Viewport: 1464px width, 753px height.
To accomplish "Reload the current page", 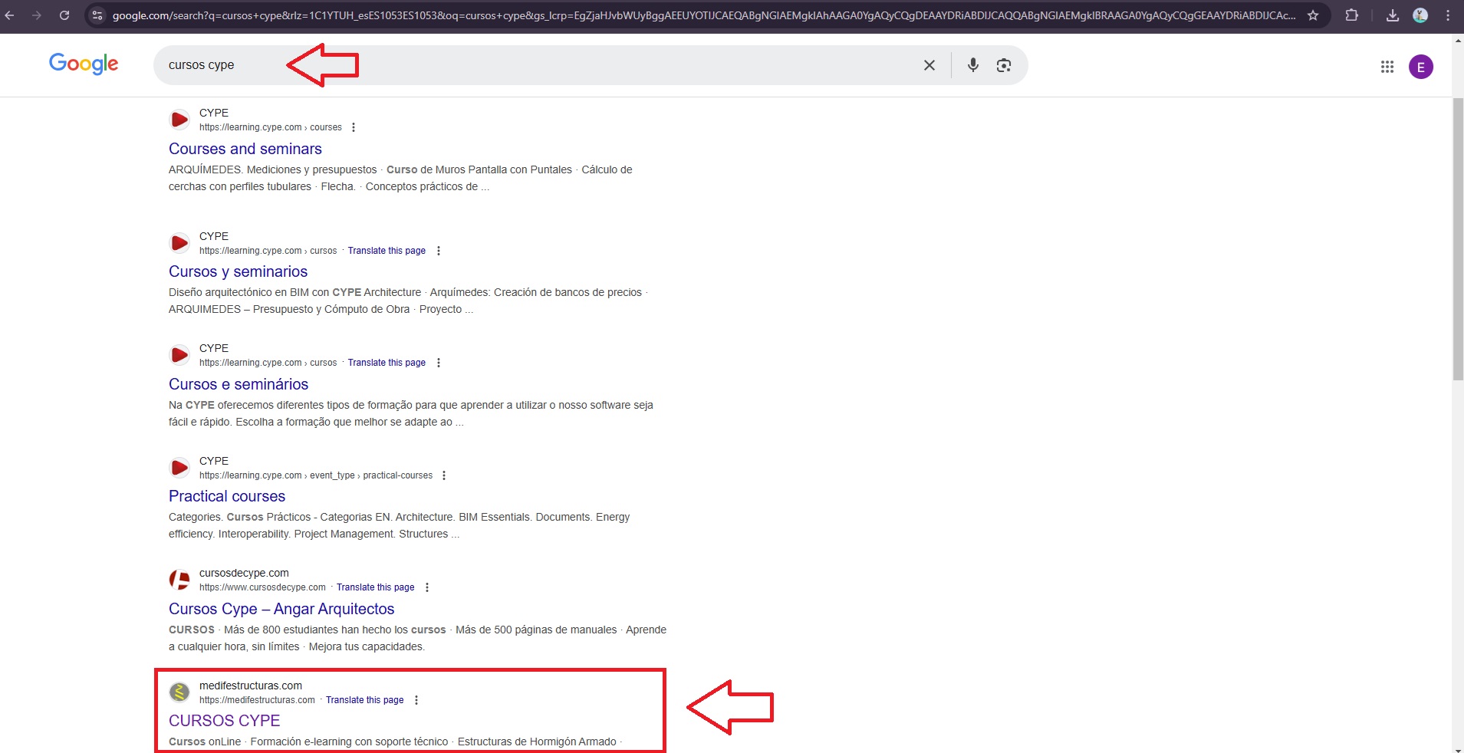I will 64,15.
